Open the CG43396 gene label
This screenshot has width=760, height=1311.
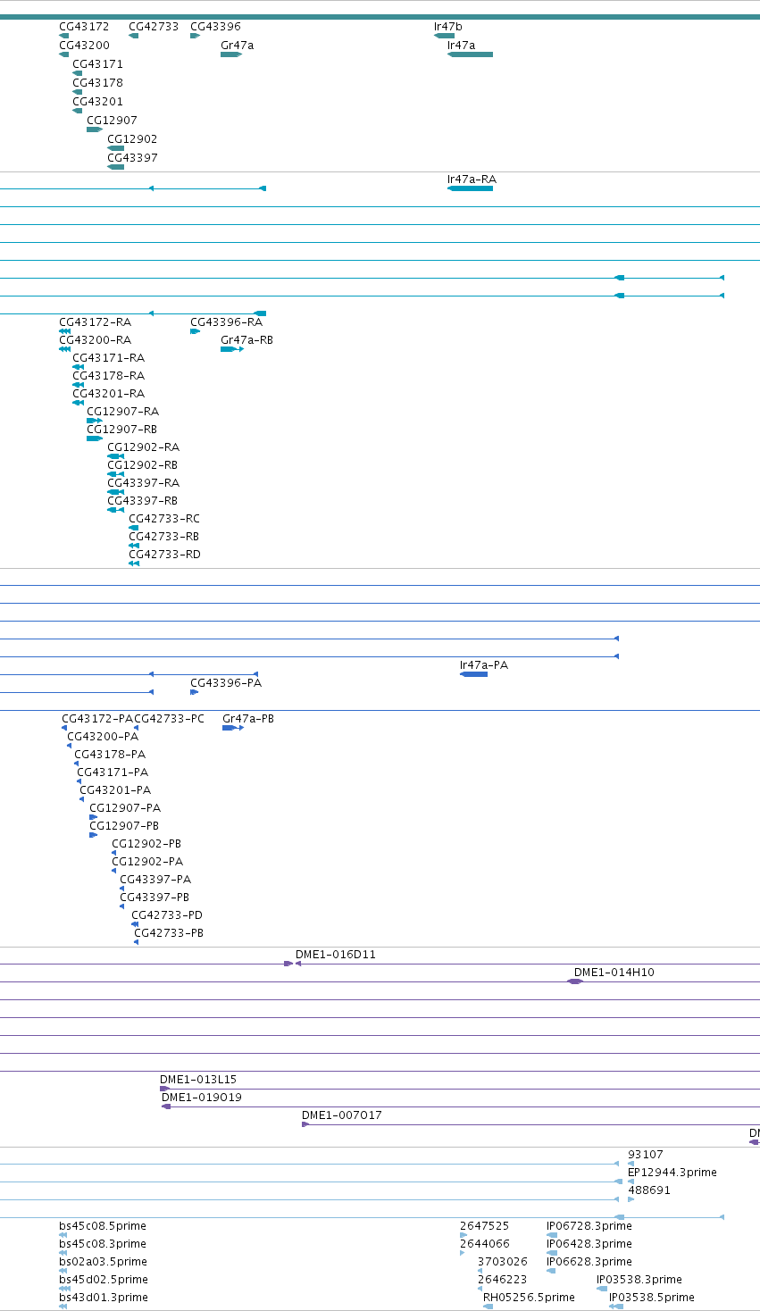pos(215,27)
